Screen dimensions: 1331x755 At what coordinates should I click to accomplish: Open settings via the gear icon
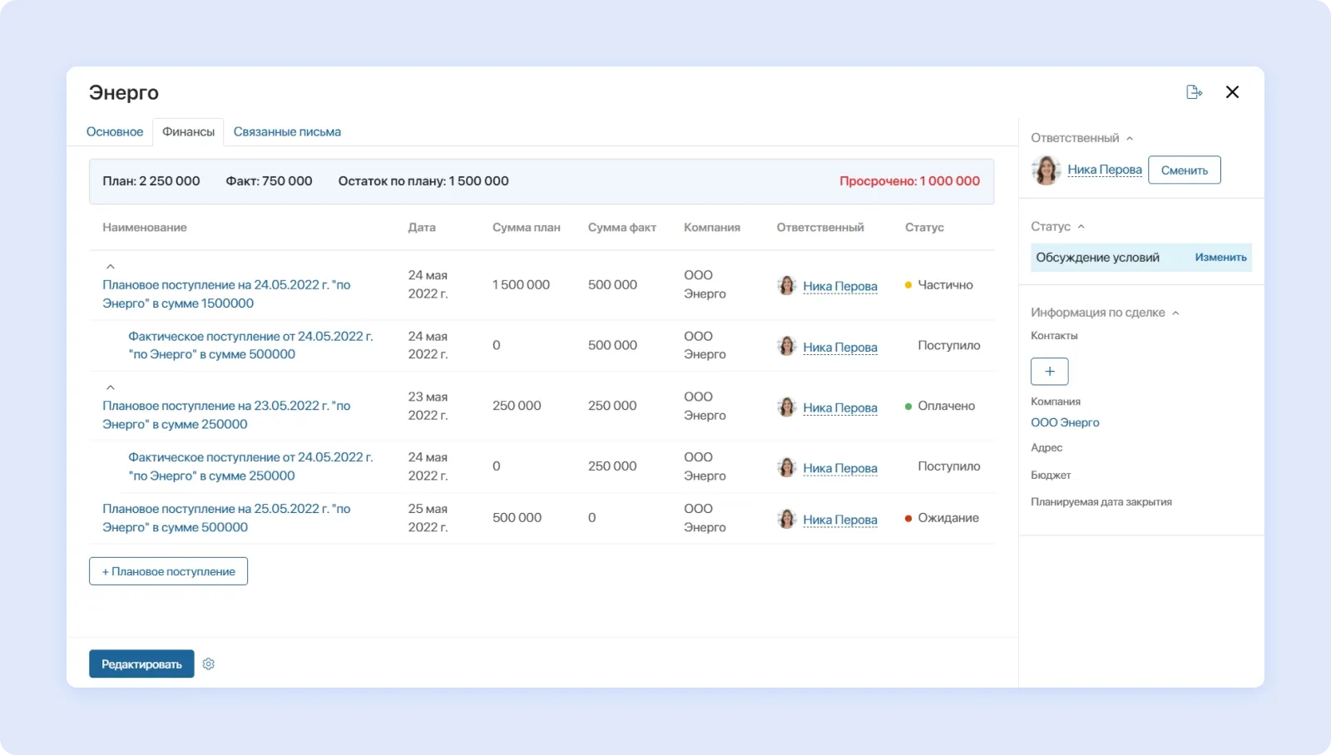pos(209,664)
